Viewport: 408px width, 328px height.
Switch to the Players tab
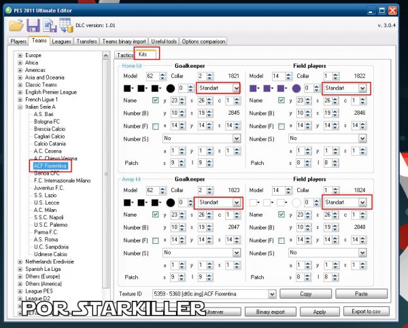point(18,41)
